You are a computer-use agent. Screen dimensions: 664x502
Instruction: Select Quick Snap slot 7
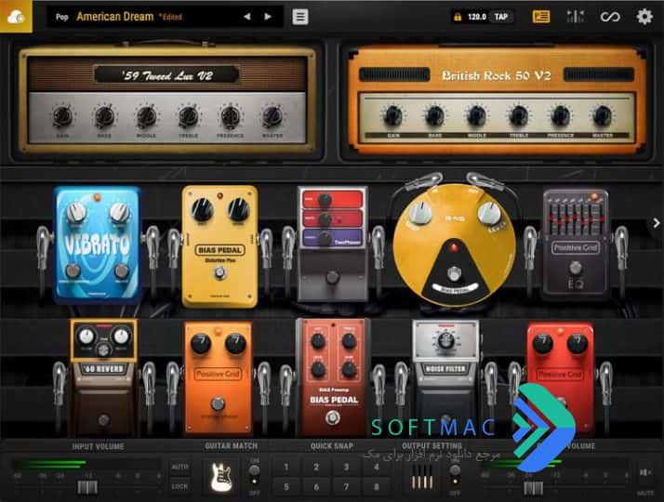[x=346, y=487]
